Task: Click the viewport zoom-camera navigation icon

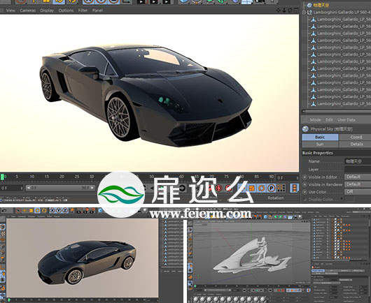Action: pyautogui.click(x=284, y=10)
